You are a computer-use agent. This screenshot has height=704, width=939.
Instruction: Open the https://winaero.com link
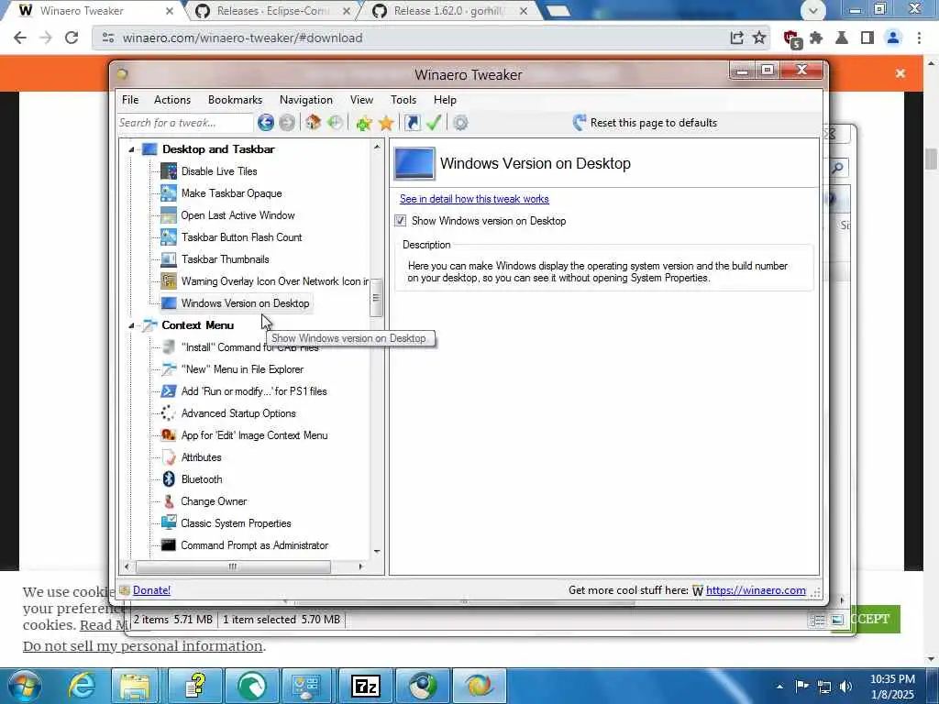pos(756,590)
